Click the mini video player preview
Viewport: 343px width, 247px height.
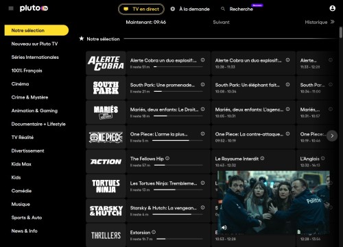[x=274, y=203]
